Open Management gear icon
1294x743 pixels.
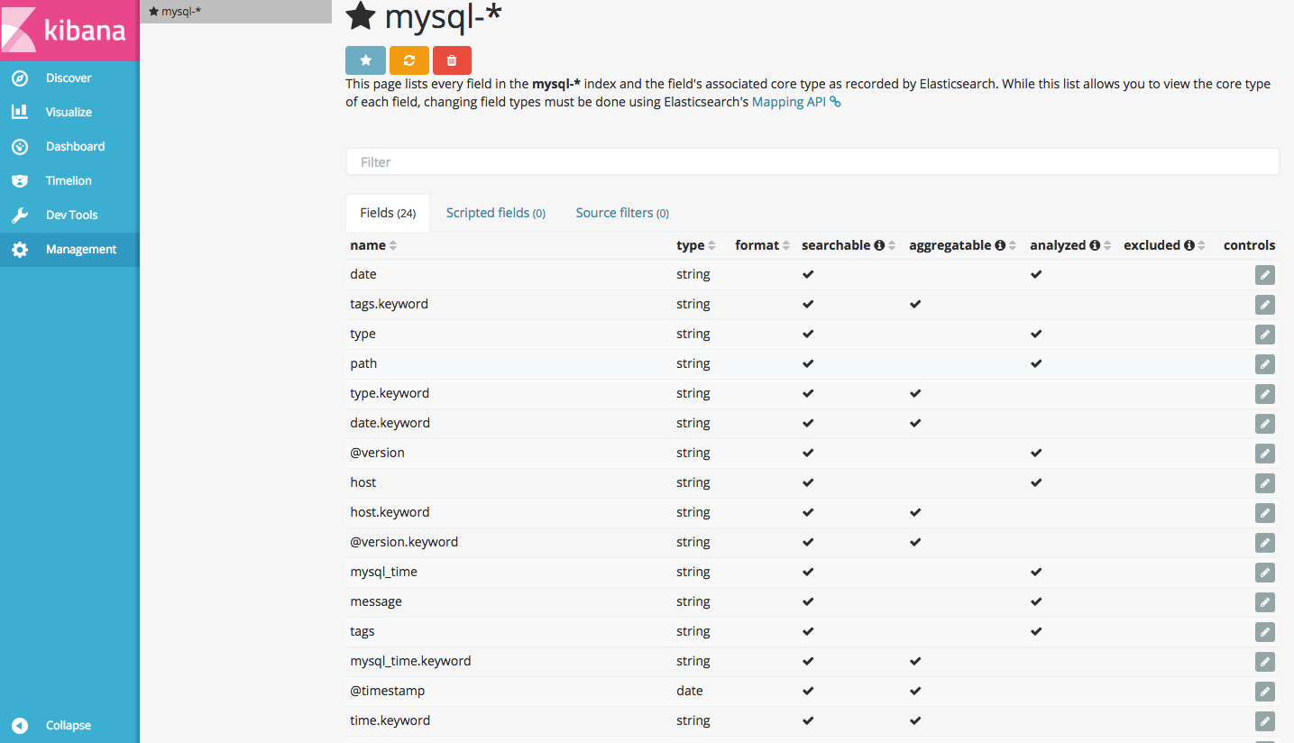tap(20, 249)
